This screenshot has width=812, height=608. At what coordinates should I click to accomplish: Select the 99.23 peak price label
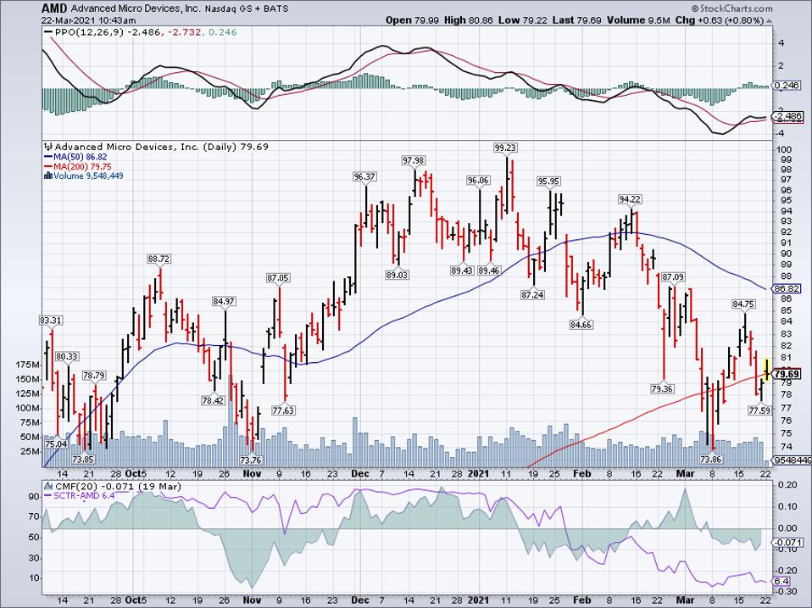click(x=505, y=147)
